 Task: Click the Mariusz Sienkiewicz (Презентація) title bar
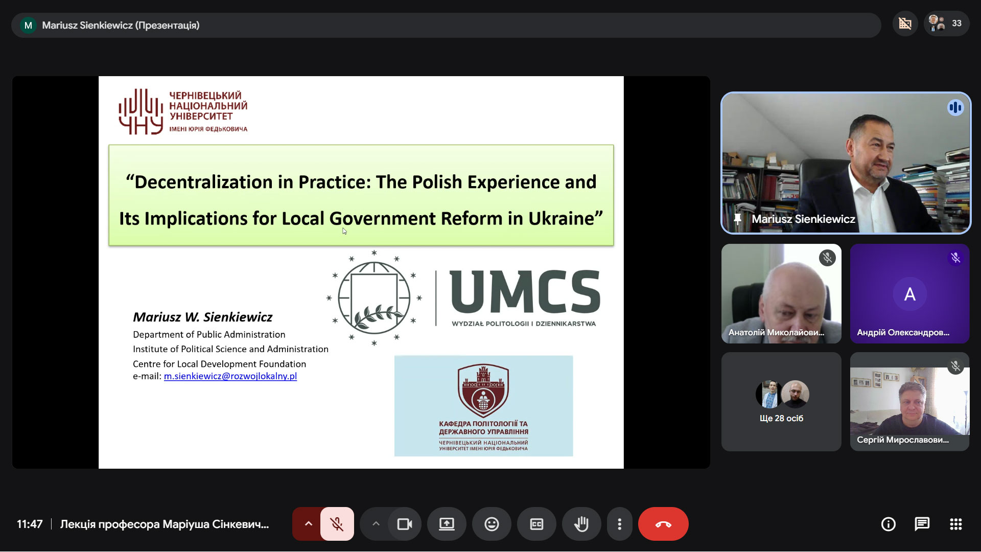pos(446,25)
